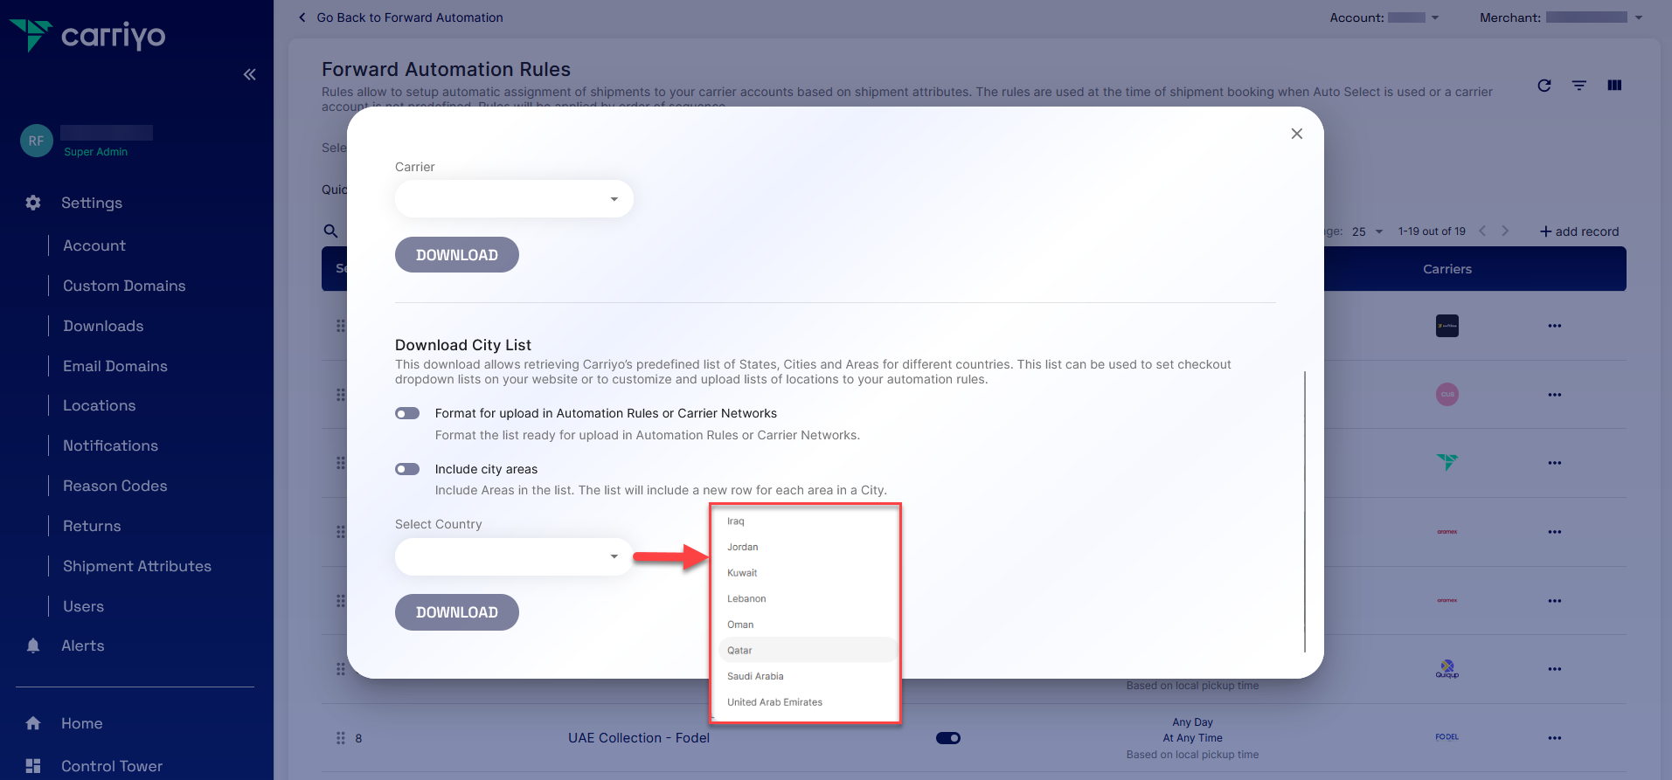Go Back to Forward Automation link

(x=410, y=17)
